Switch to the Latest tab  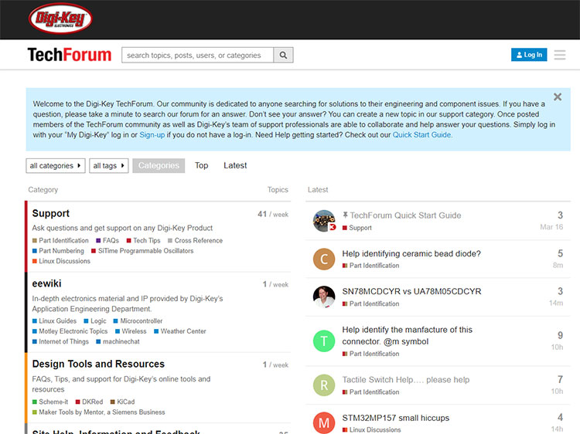pyautogui.click(x=235, y=165)
